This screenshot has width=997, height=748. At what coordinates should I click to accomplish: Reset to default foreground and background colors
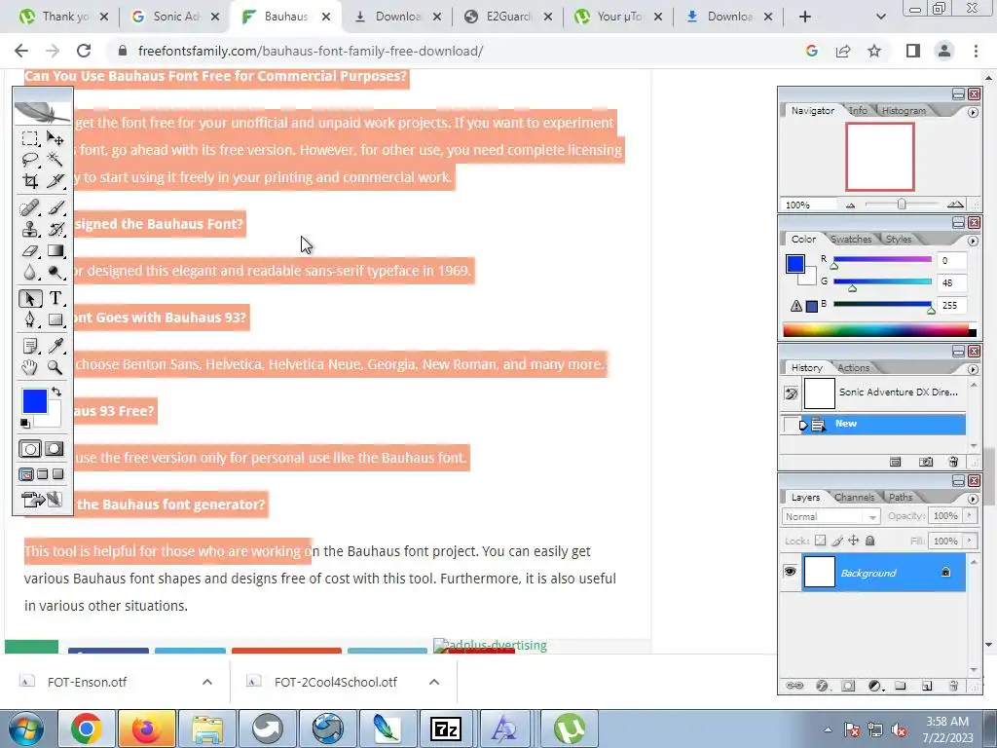[x=24, y=423]
